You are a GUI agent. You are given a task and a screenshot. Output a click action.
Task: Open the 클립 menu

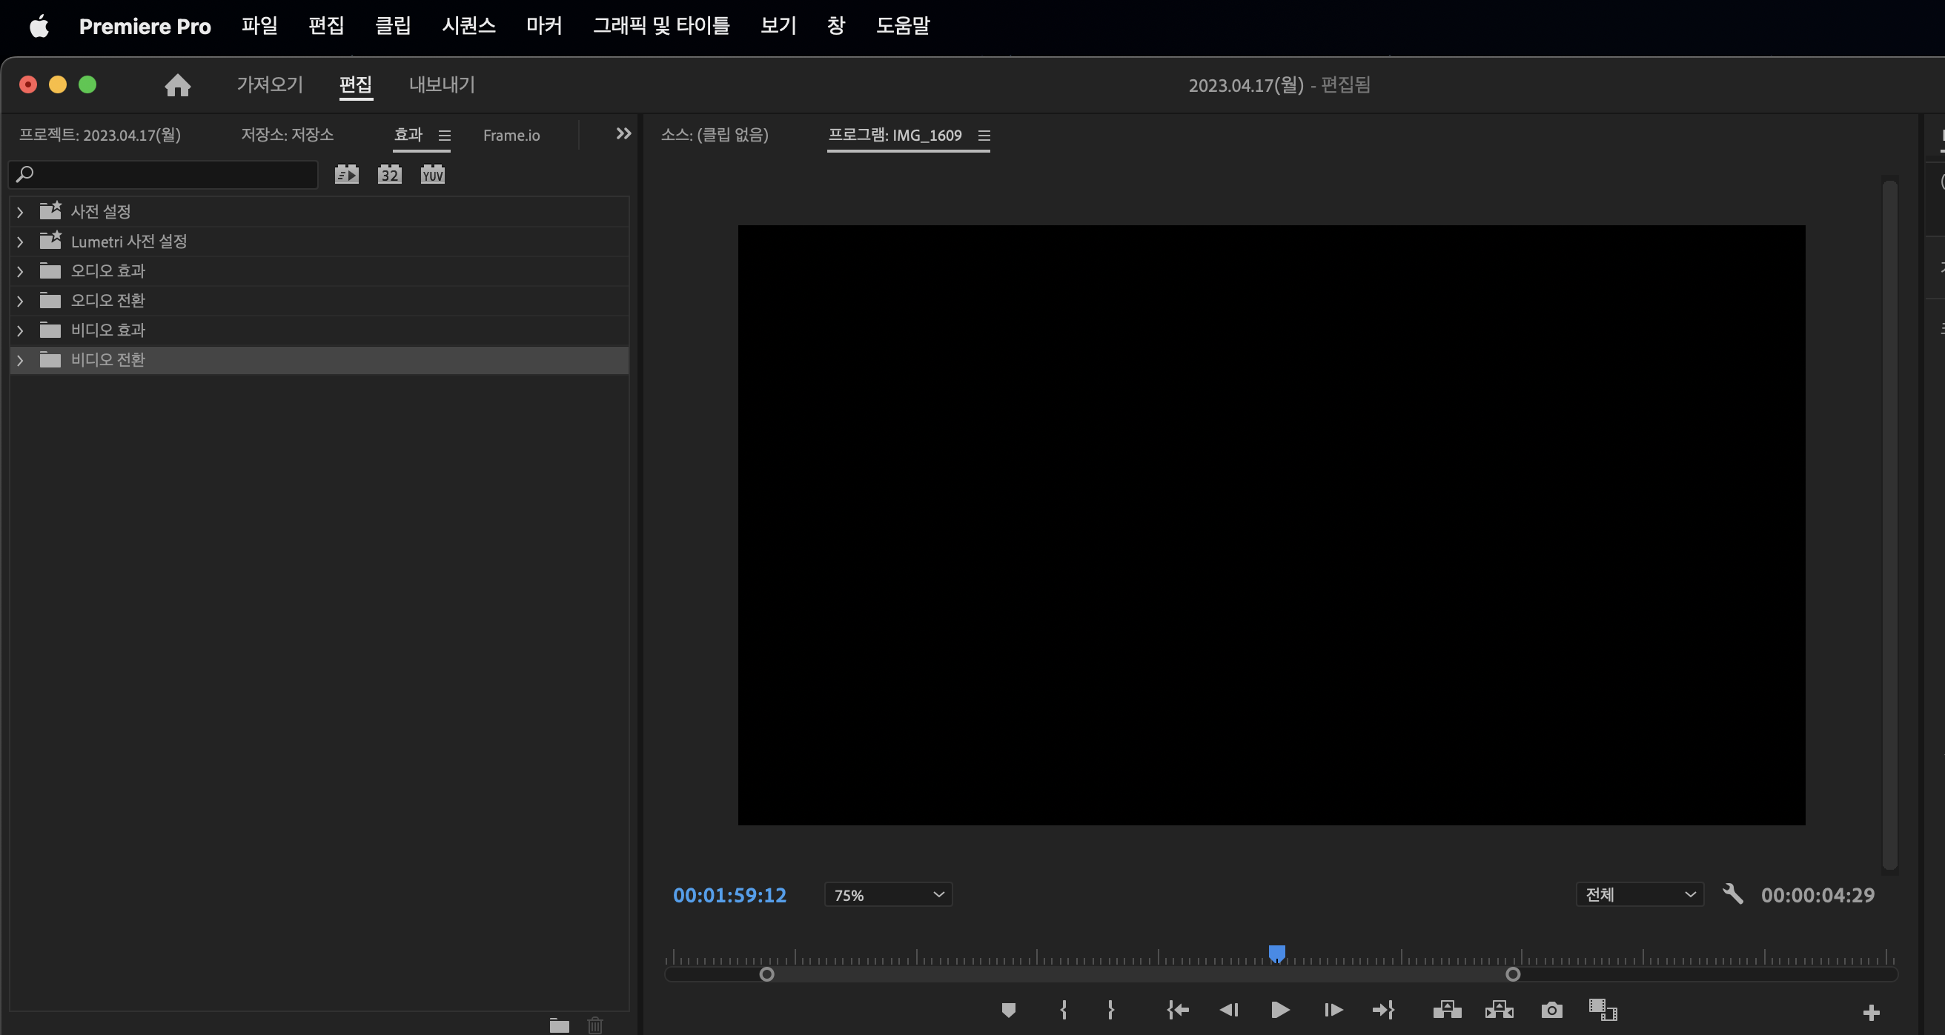click(x=393, y=26)
